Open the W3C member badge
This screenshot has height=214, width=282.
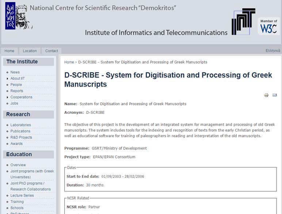pos(269,26)
